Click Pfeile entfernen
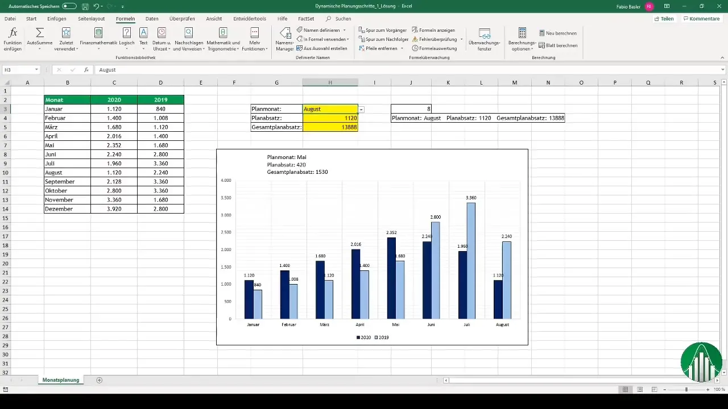This screenshot has width=728, height=409. click(377, 48)
